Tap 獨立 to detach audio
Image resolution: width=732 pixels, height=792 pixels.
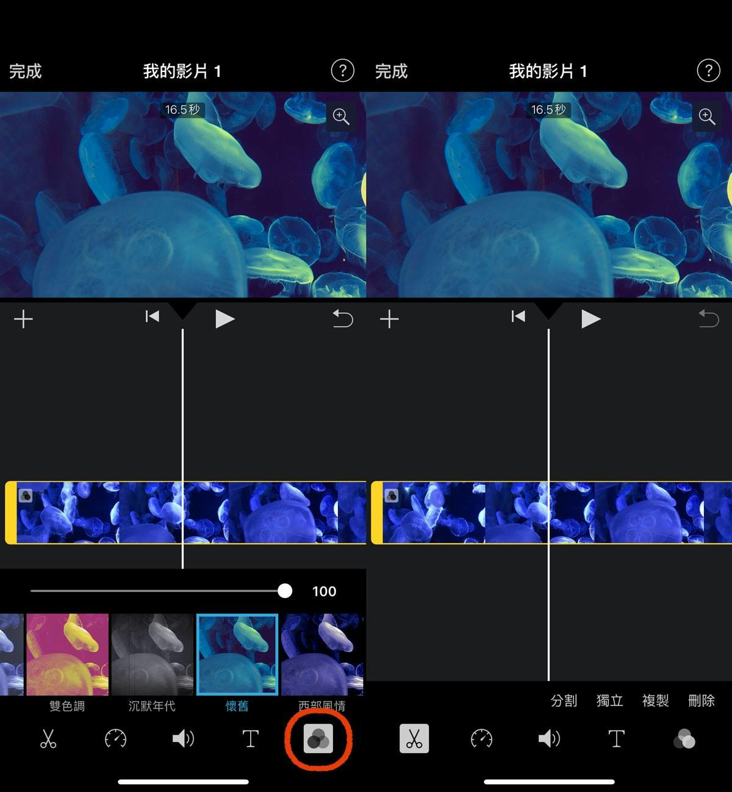610,701
